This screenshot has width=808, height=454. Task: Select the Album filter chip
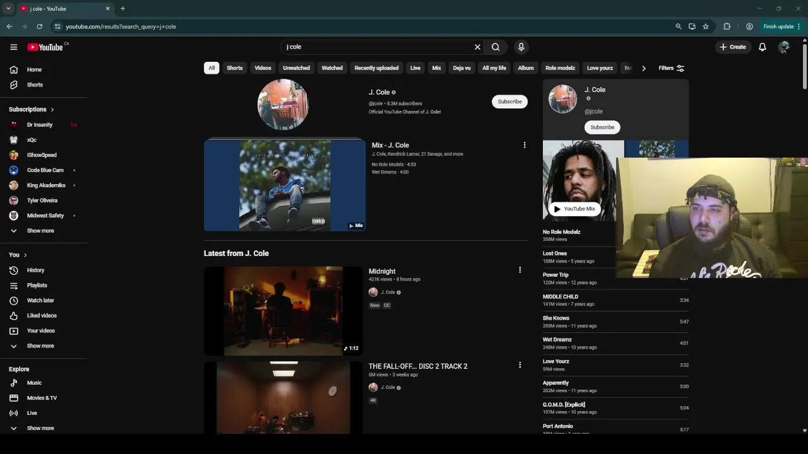(x=526, y=68)
